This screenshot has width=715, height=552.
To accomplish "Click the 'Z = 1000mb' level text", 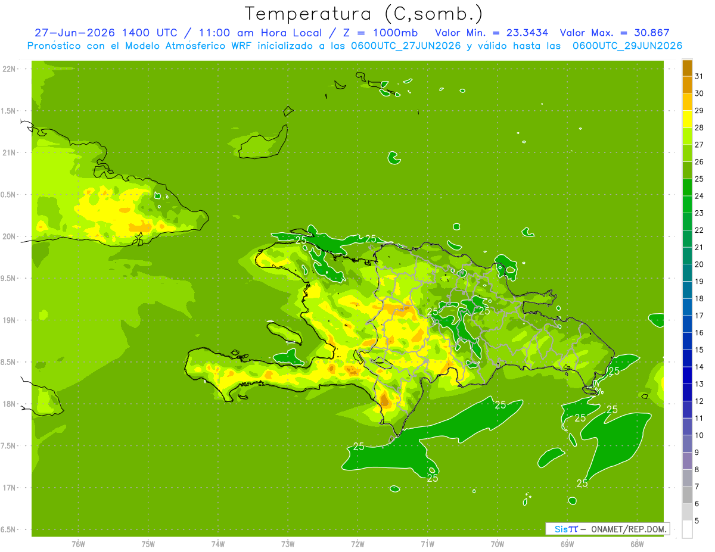I will pyautogui.click(x=380, y=33).
